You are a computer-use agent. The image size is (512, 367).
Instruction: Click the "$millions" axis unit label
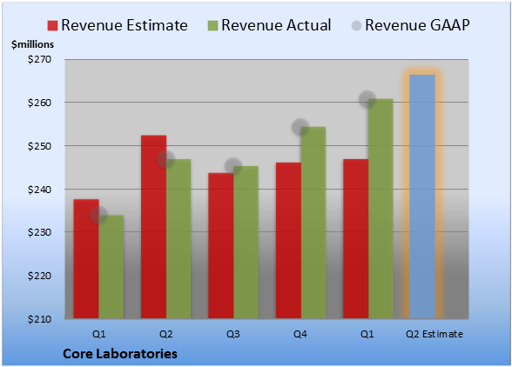33,44
